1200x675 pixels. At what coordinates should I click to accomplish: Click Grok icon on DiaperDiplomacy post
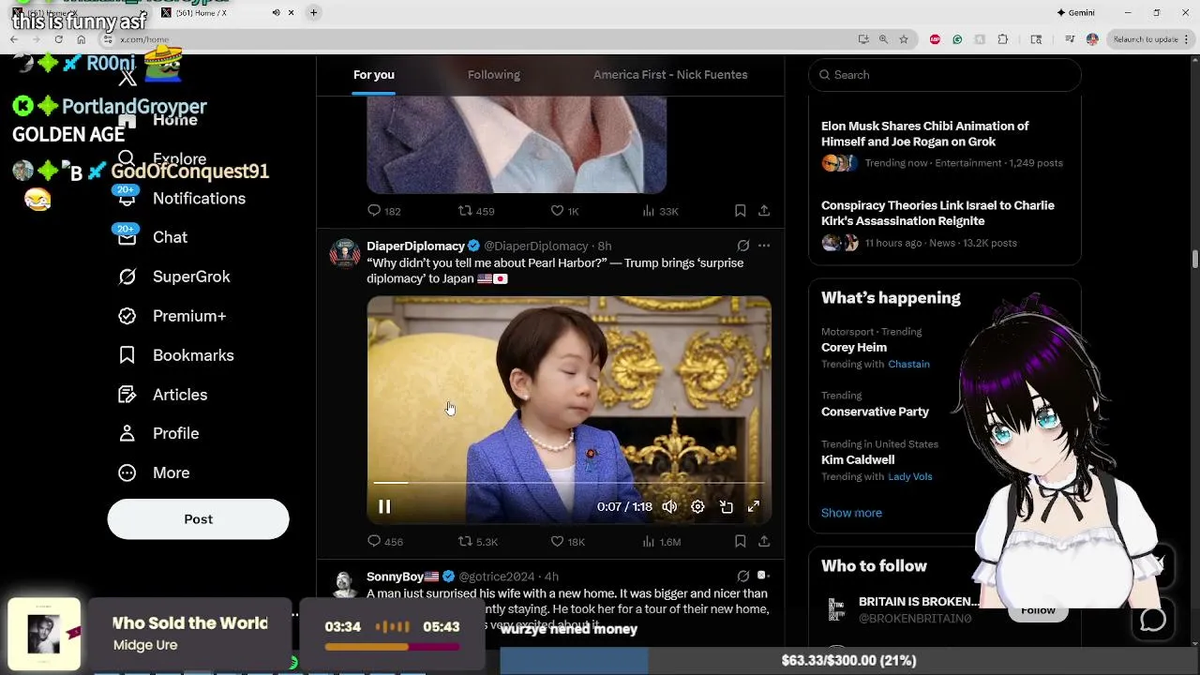[x=742, y=246]
